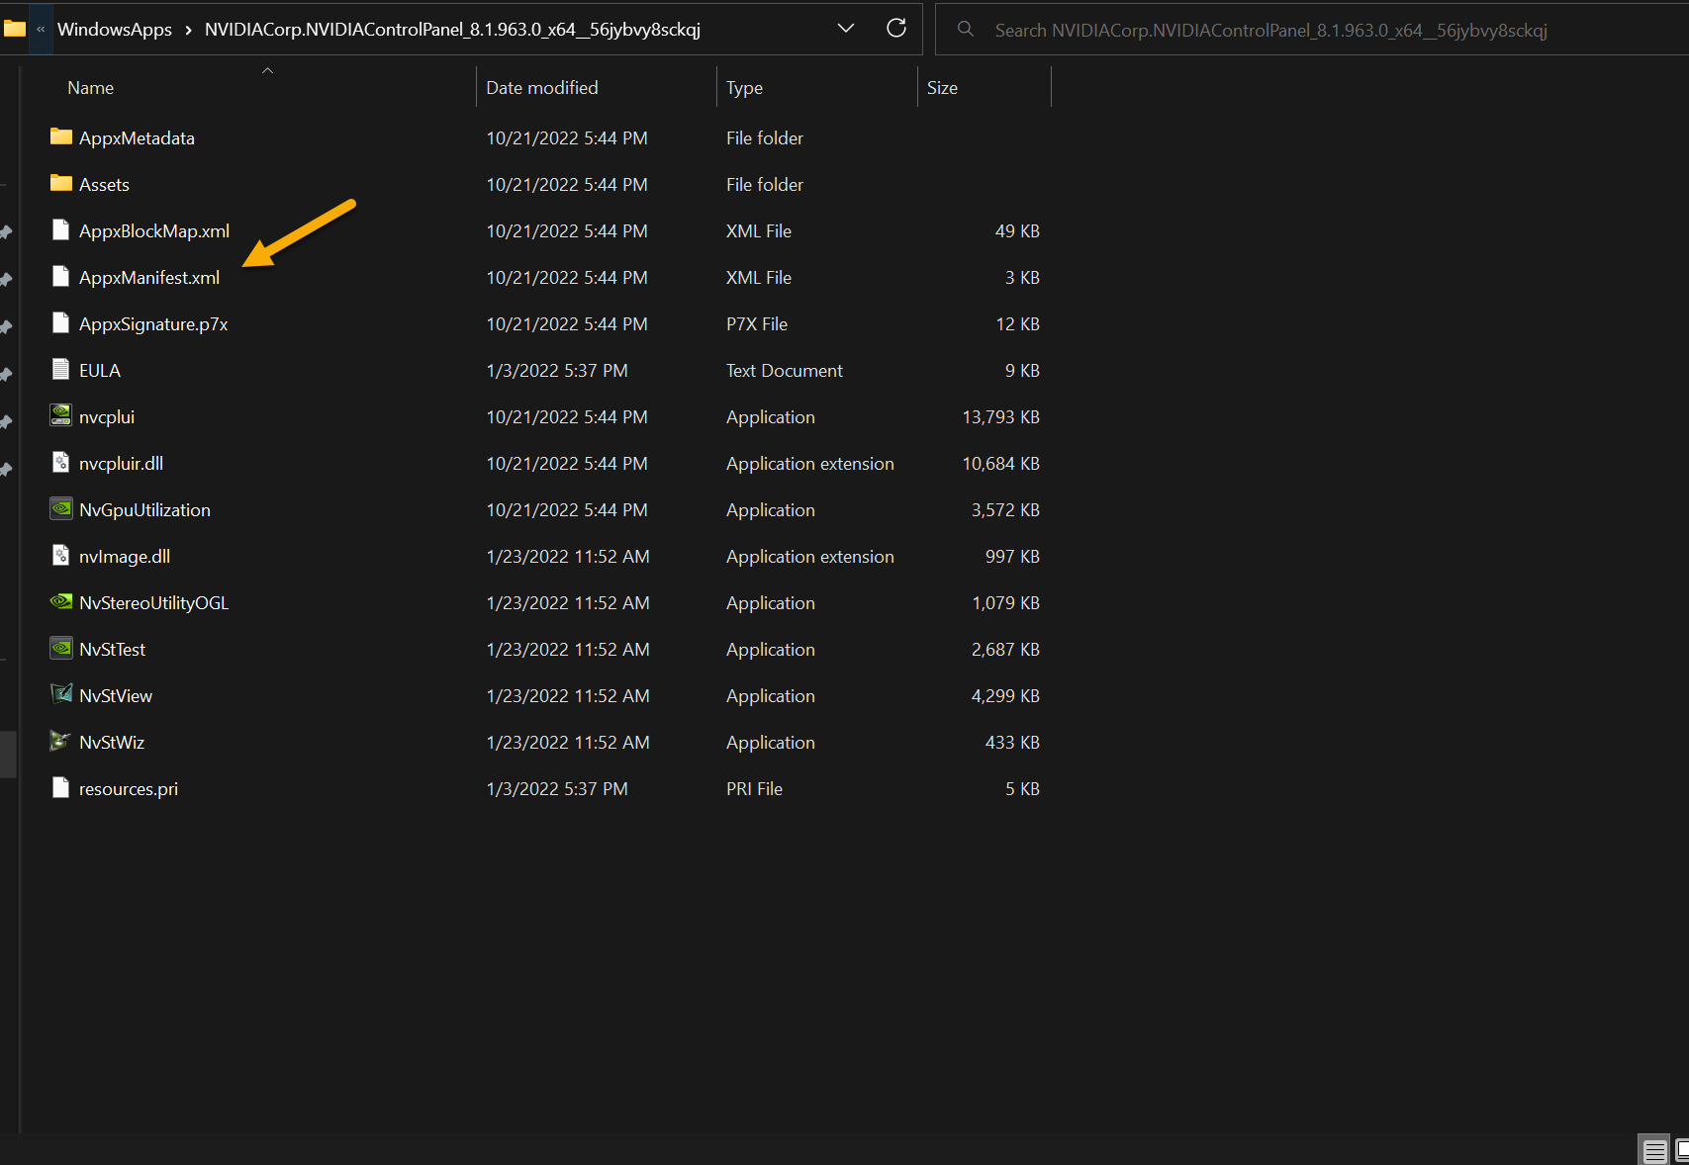Viewport: 1689px width, 1165px height.
Task: Click the nvcpluir.dll file icon
Action: pyautogui.click(x=61, y=463)
